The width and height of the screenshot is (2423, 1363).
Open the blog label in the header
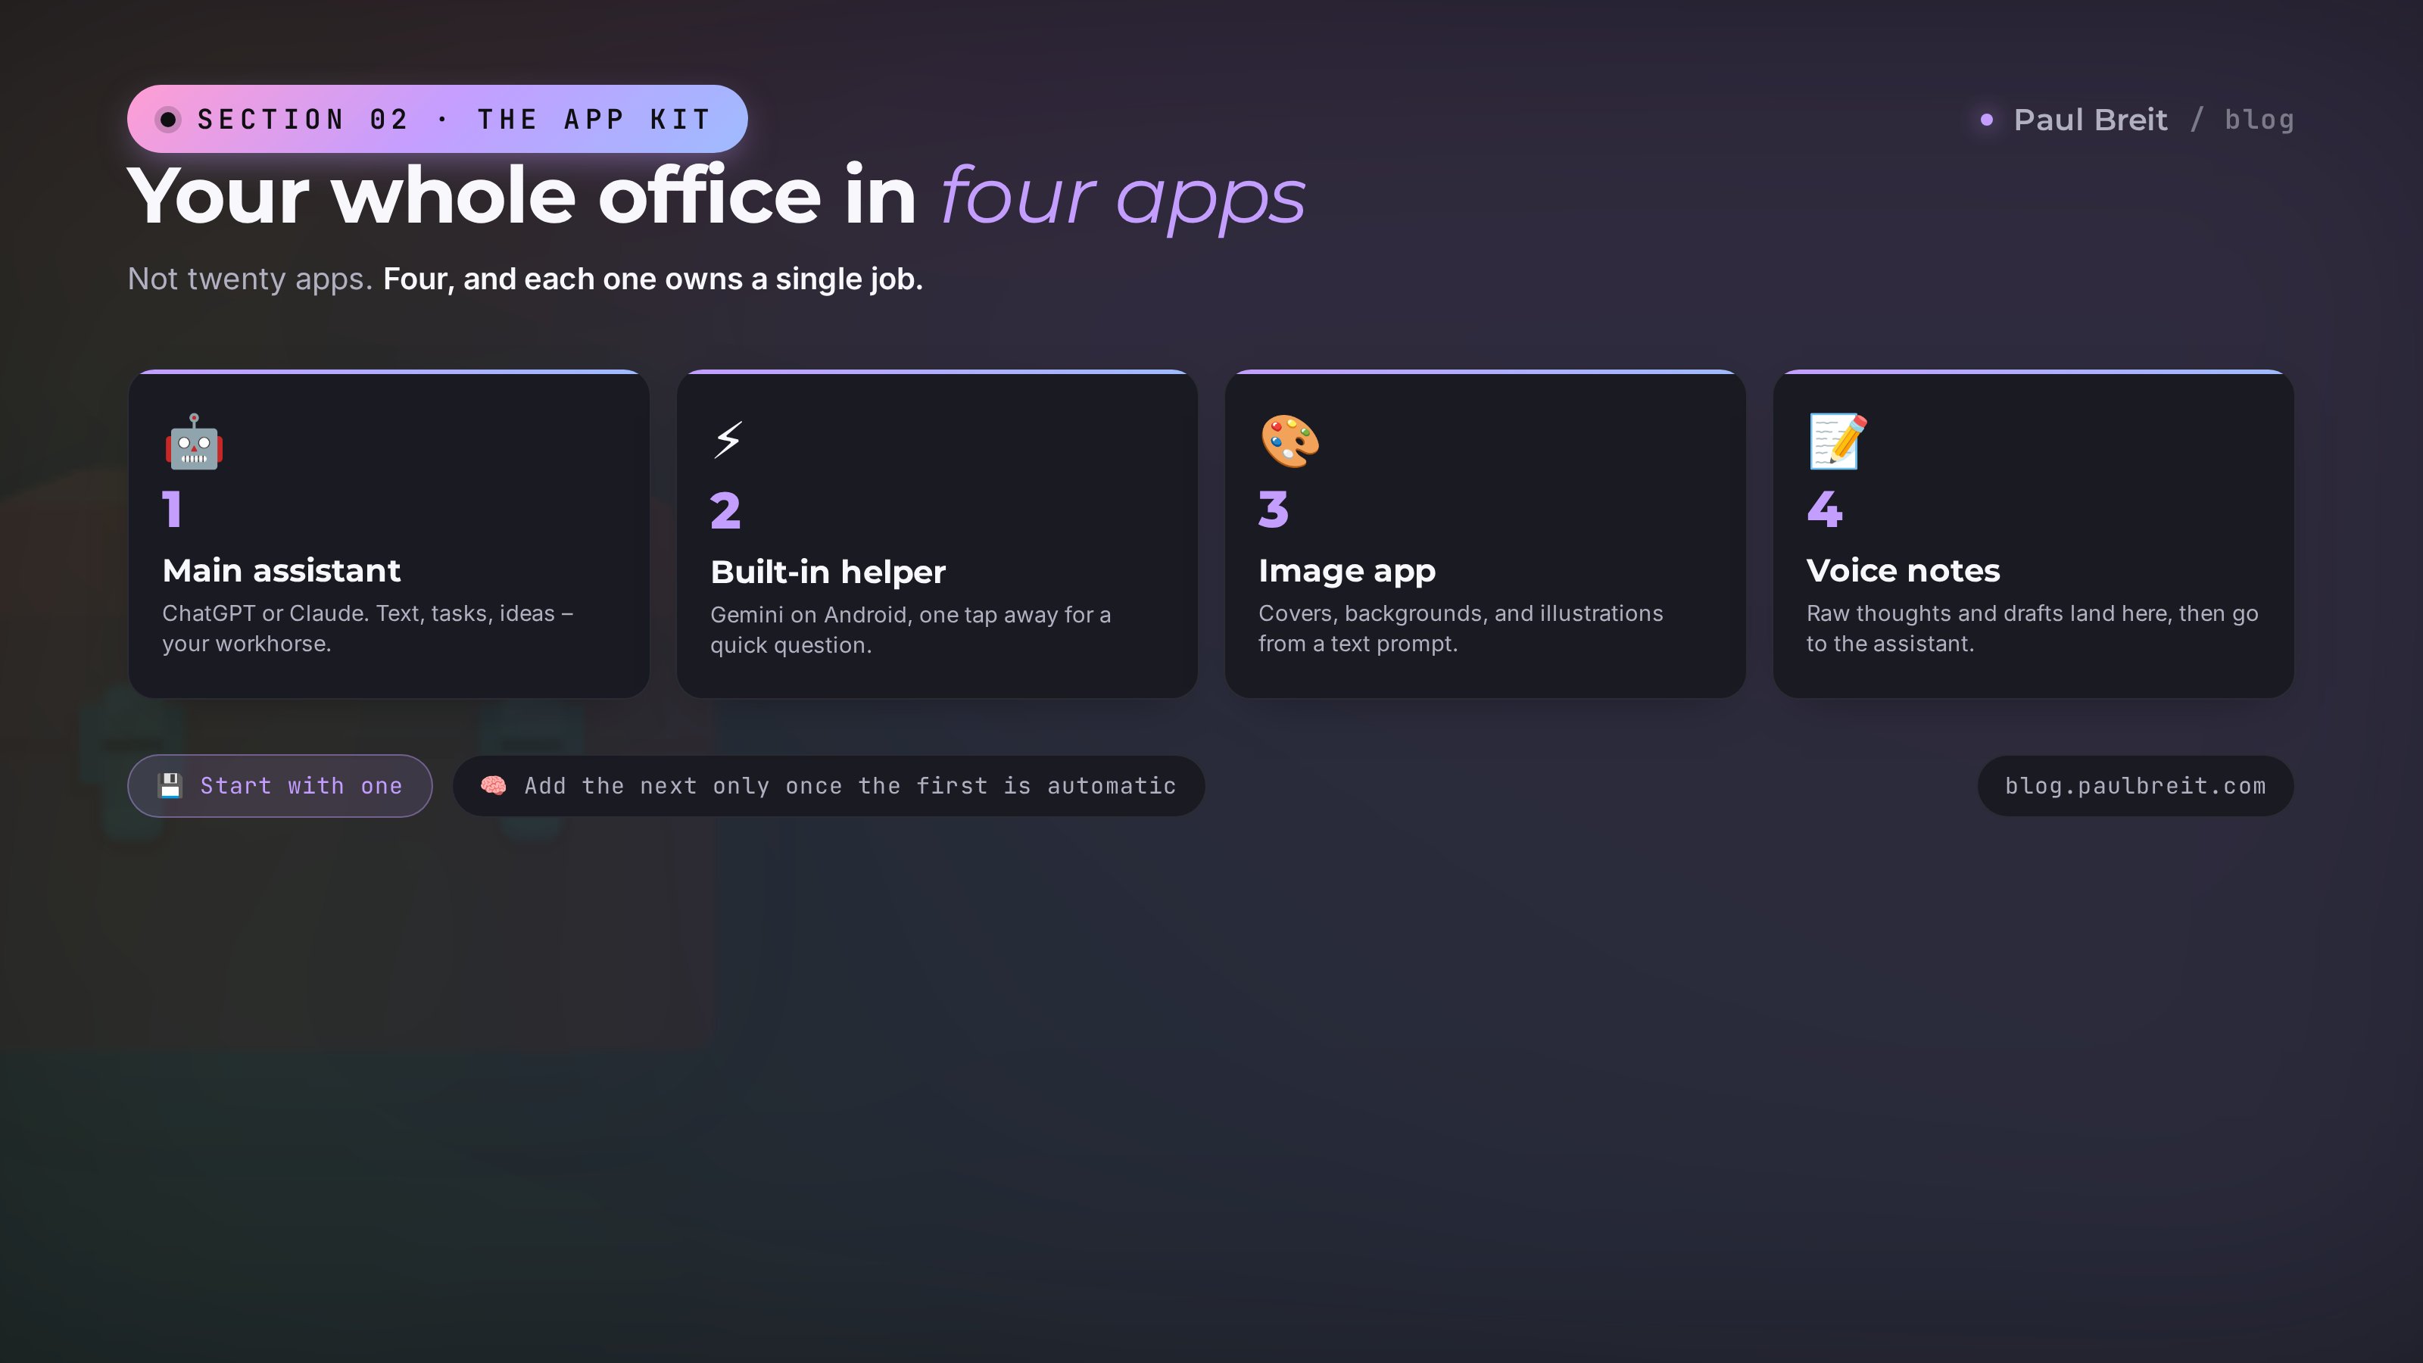tap(2259, 120)
